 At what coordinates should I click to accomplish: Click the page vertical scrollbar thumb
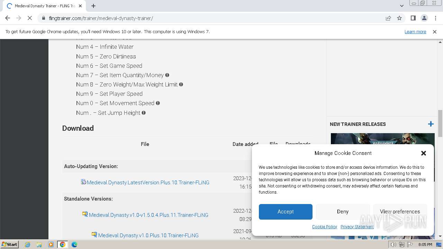tap(440, 123)
